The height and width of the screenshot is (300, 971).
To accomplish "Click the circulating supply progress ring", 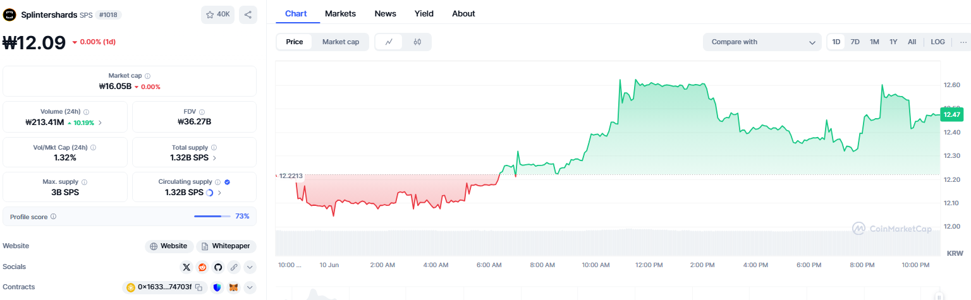I will pos(210,192).
